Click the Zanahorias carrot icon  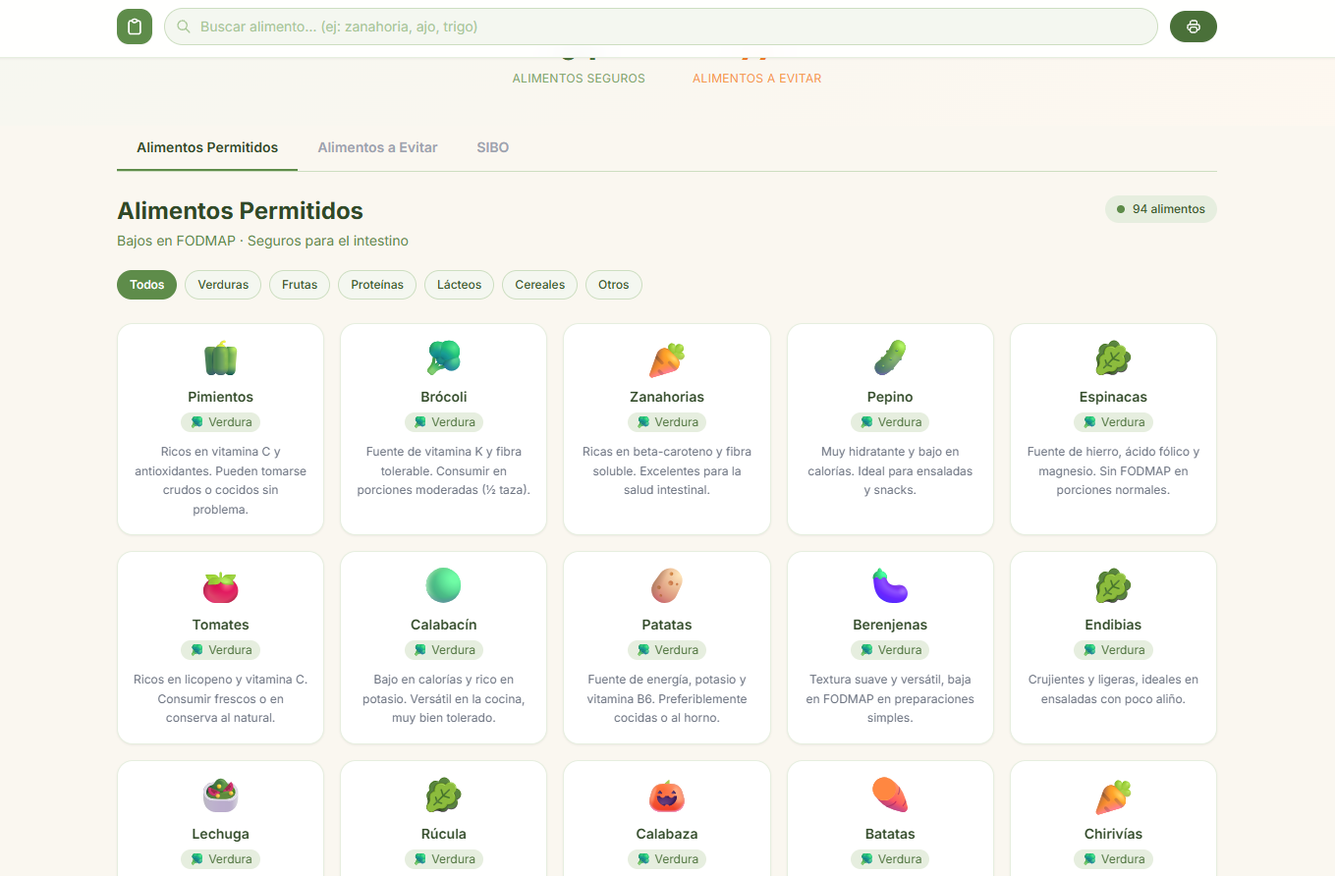[x=667, y=358]
